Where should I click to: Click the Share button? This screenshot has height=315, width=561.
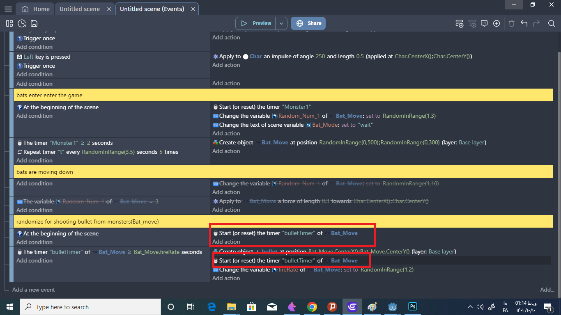308,23
